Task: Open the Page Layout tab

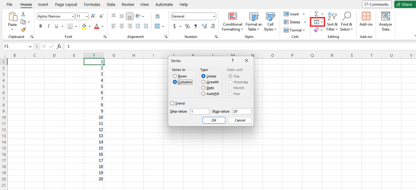Action: [66, 4]
